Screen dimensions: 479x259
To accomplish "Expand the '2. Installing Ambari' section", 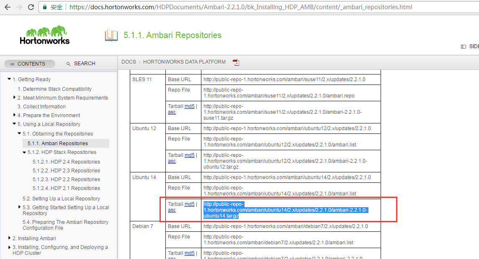I will (x=9, y=238).
